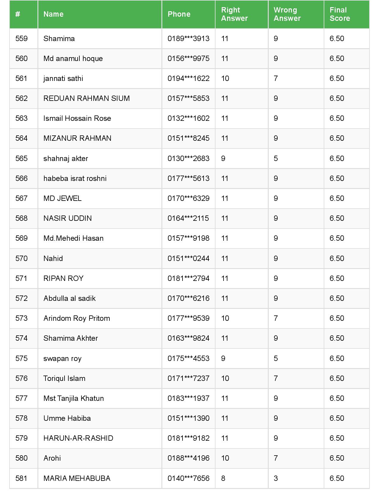Click the Right Answer column header
Screen dimensions: 379x491
coord(234,14)
